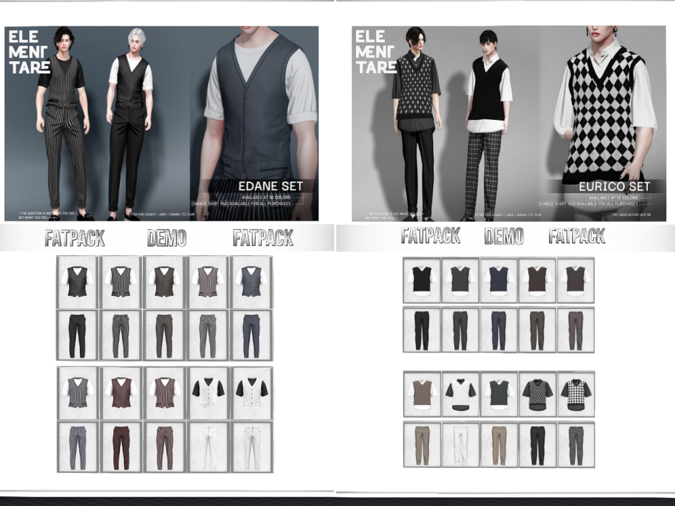
Task: Pick the green Eurico sweater vest
Action: tap(499, 394)
